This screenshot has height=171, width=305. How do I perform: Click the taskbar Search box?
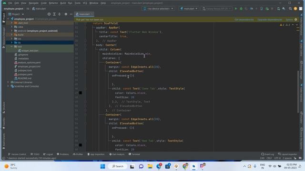pos(118,166)
